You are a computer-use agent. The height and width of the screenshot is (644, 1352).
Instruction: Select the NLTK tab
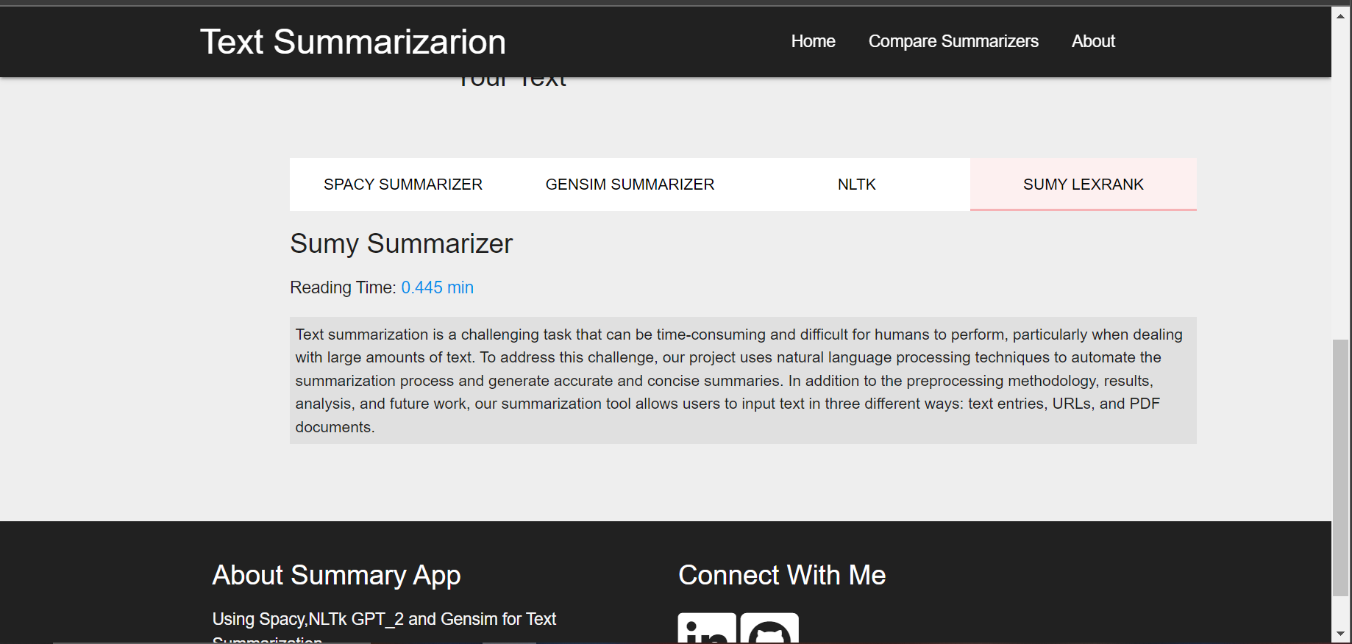[857, 185]
